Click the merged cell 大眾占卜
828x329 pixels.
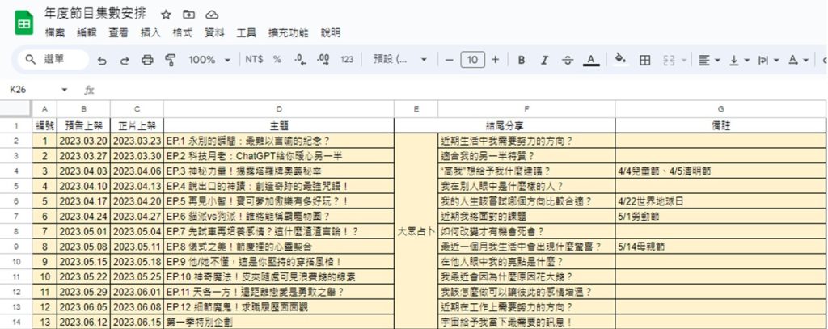(416, 231)
